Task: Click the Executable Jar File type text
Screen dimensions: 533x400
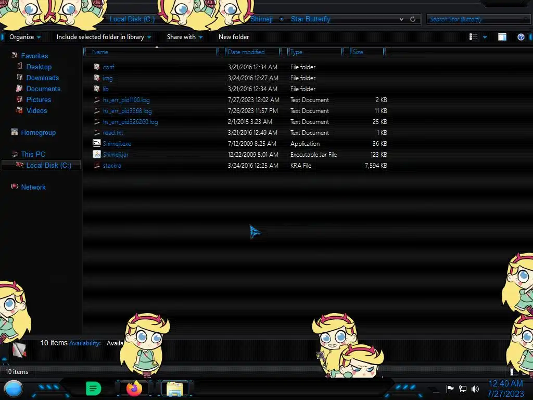Action: 313,154
